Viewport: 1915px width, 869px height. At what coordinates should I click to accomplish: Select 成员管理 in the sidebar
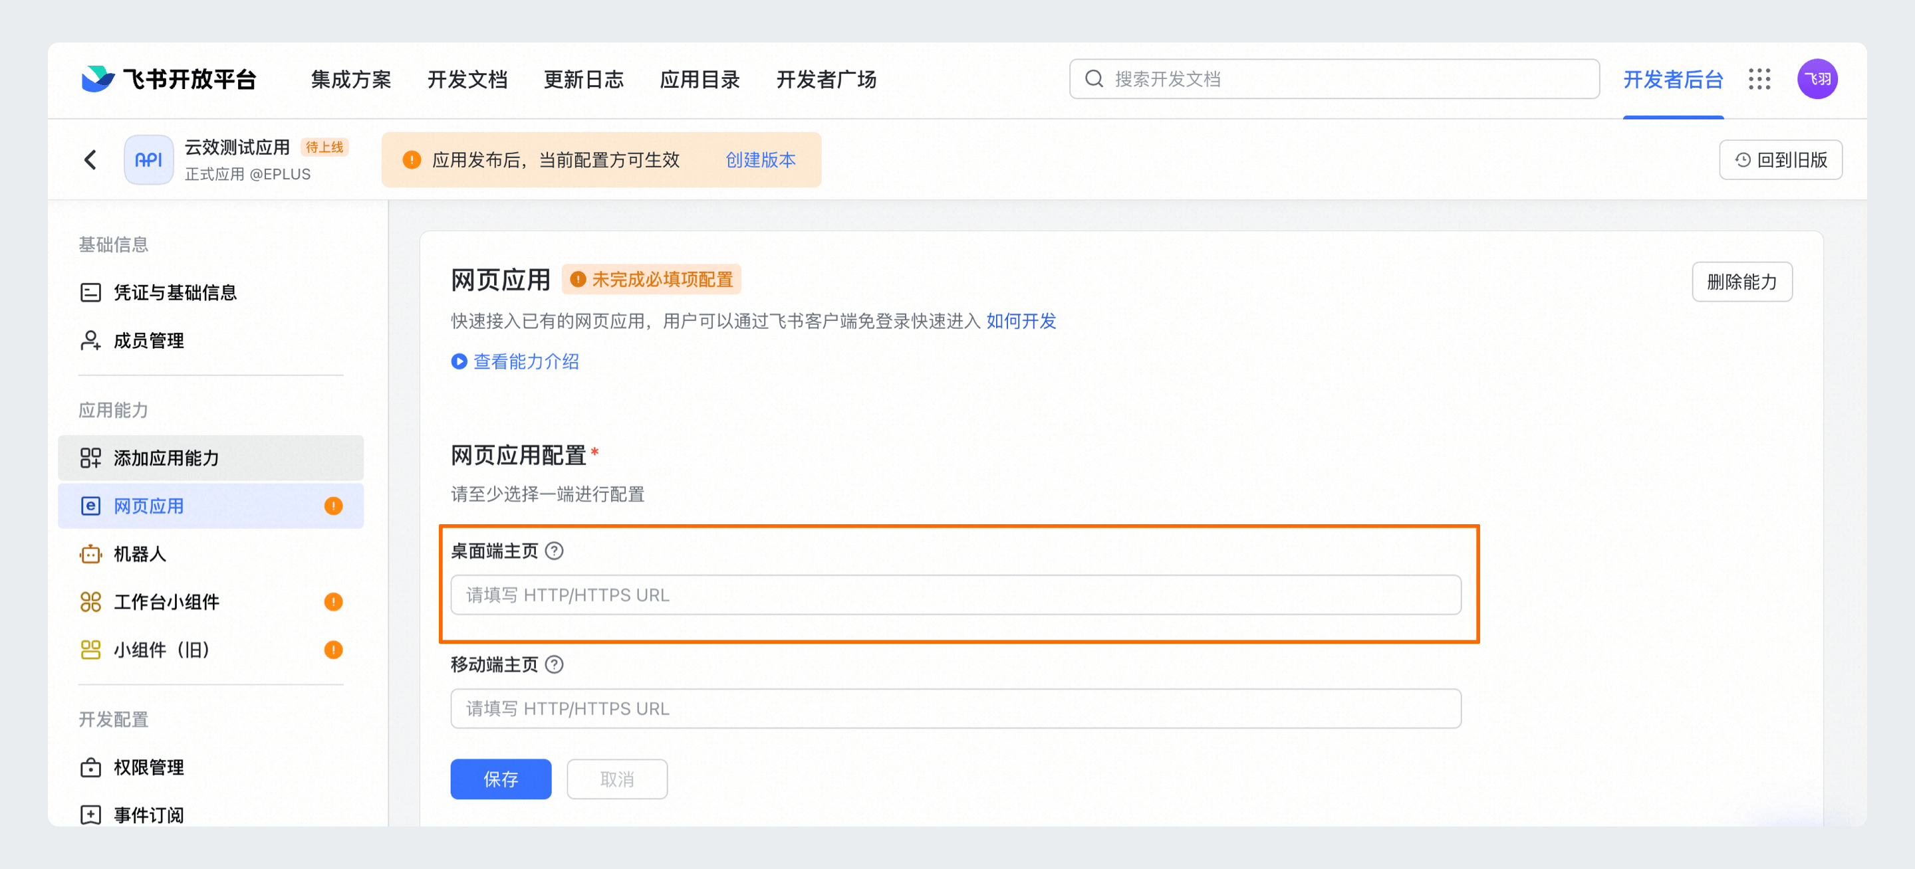(211, 341)
